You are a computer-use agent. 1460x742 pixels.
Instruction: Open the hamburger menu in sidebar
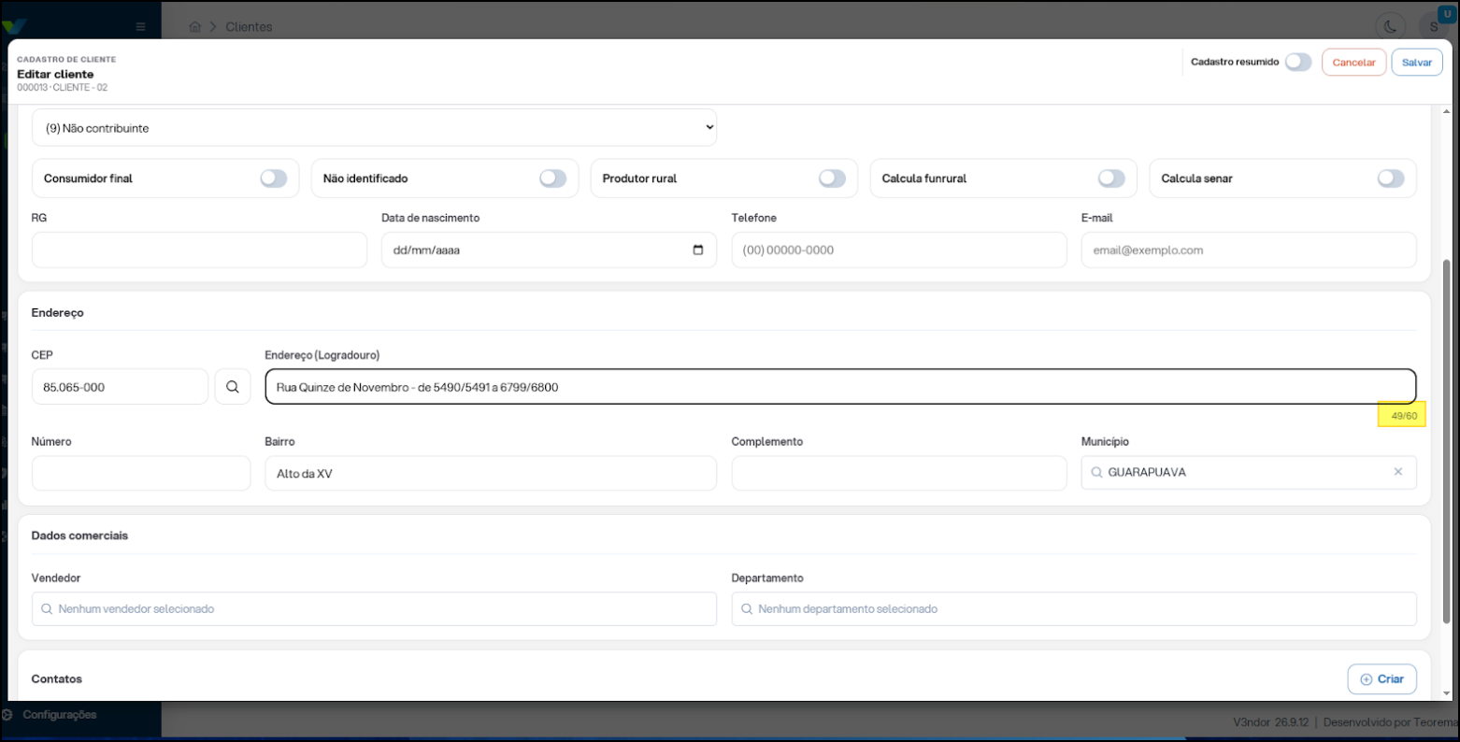[x=140, y=27]
